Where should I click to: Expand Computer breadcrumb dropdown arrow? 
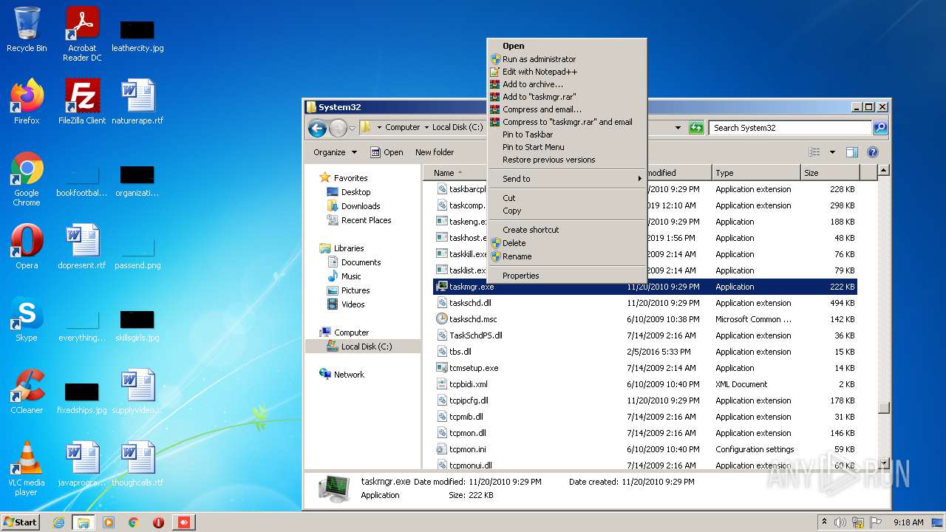pos(426,127)
